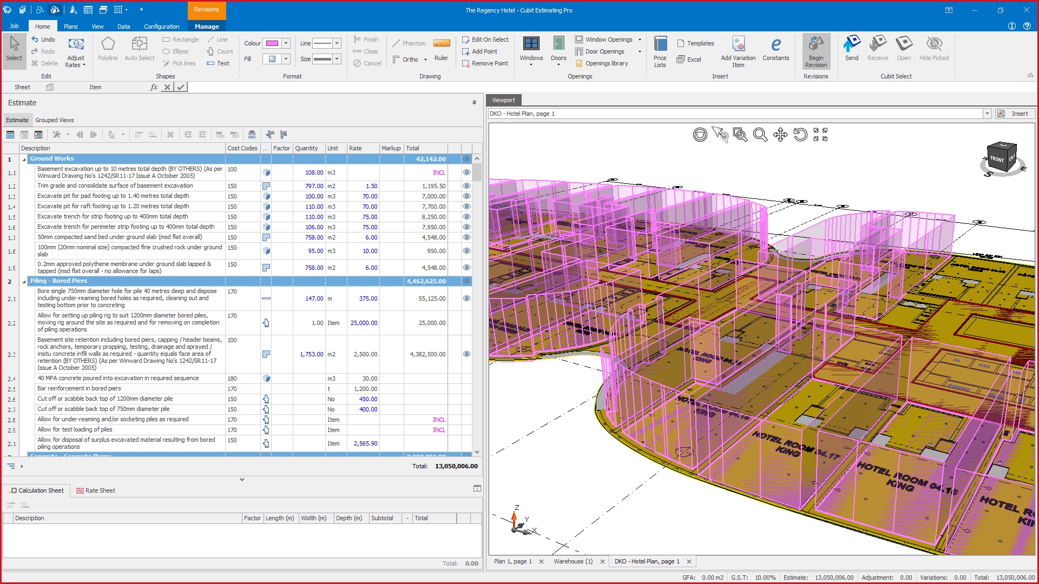1039x584 pixels.
Task: Click the viewport zoom magnifier icon
Action: click(760, 135)
